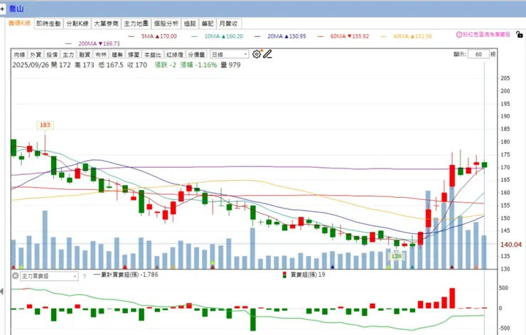Open the 個股分析 tab
This screenshot has height=335, width=526.
[166, 23]
